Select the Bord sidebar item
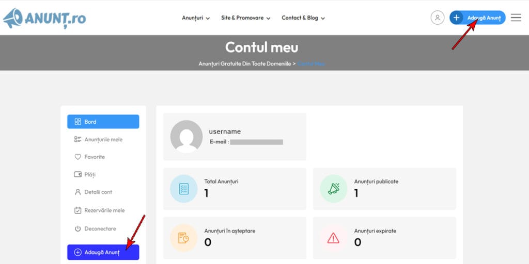This screenshot has width=529, height=264. tap(103, 122)
